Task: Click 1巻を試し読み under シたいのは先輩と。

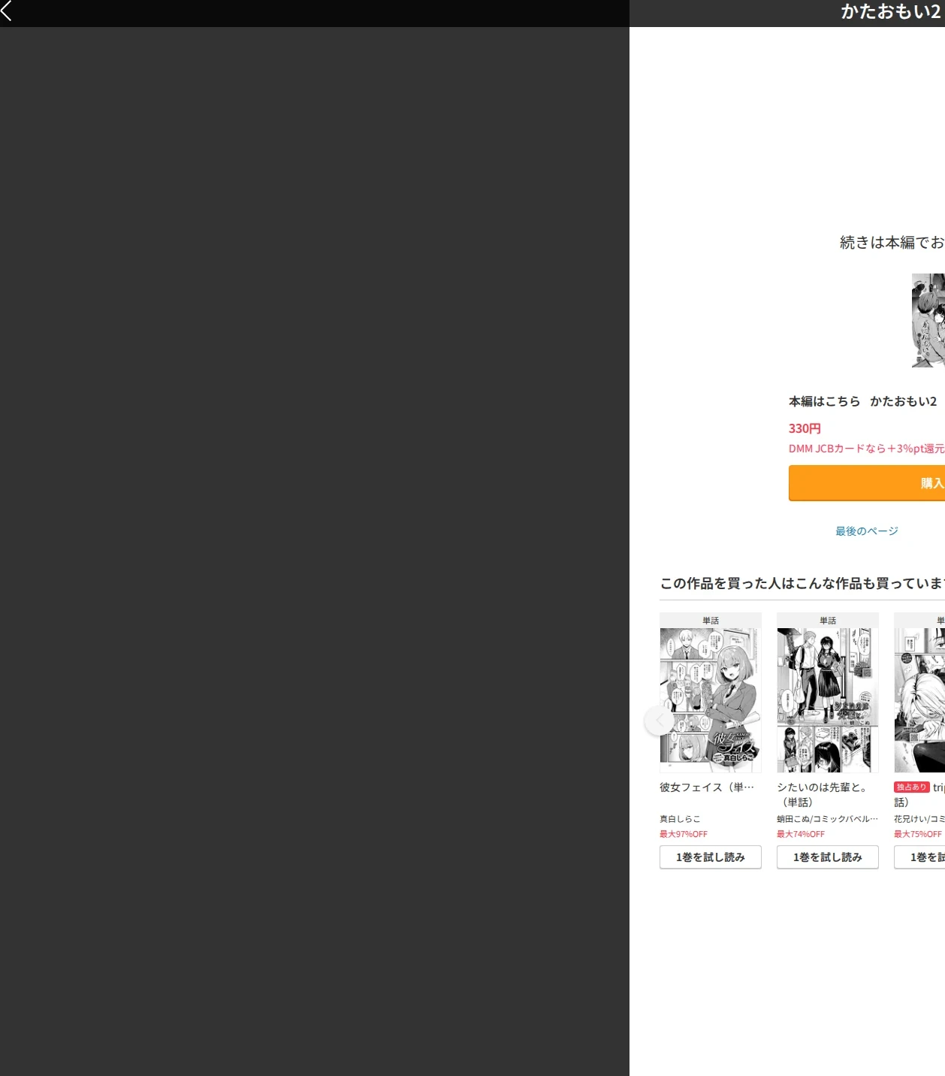Action: pyautogui.click(x=828, y=857)
